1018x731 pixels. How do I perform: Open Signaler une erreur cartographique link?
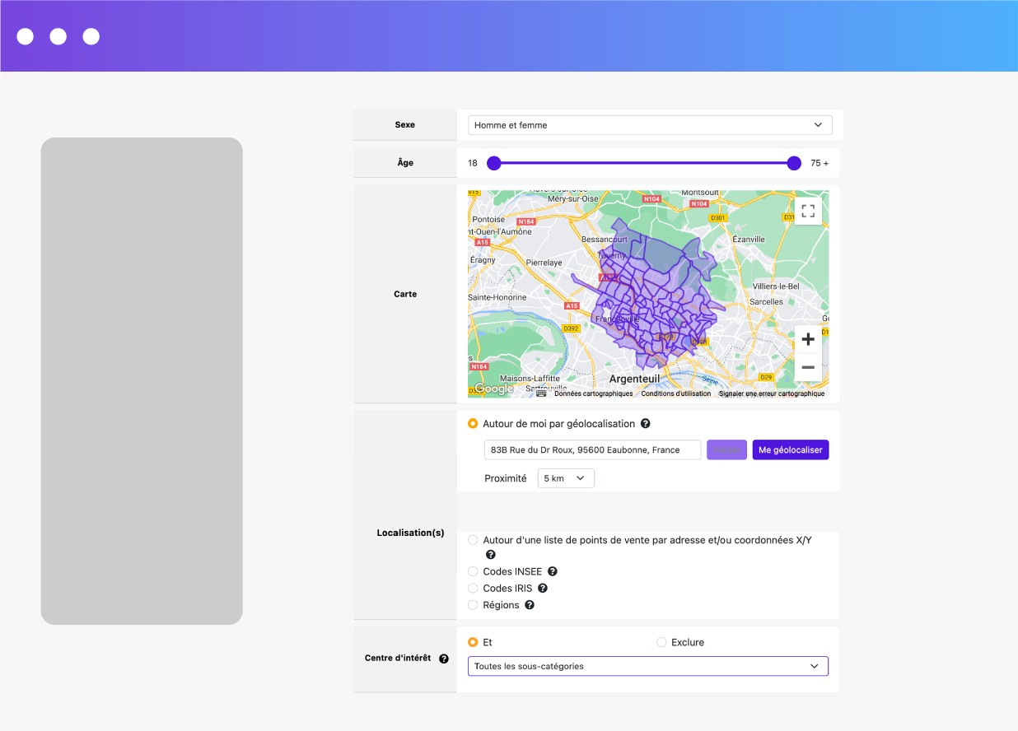(772, 393)
